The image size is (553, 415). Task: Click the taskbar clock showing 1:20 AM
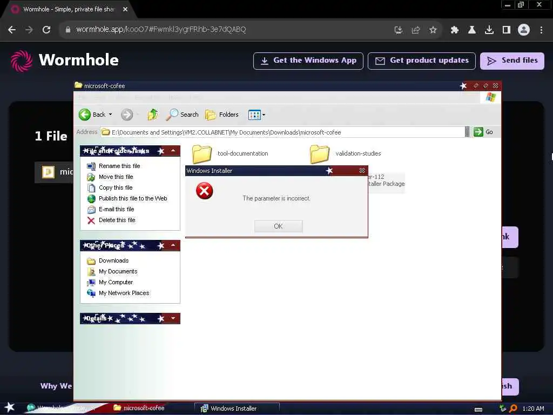point(533,409)
